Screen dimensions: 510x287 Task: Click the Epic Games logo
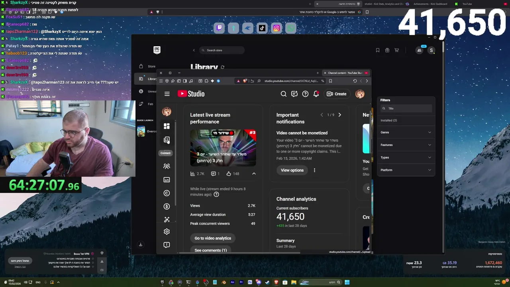pos(157,50)
